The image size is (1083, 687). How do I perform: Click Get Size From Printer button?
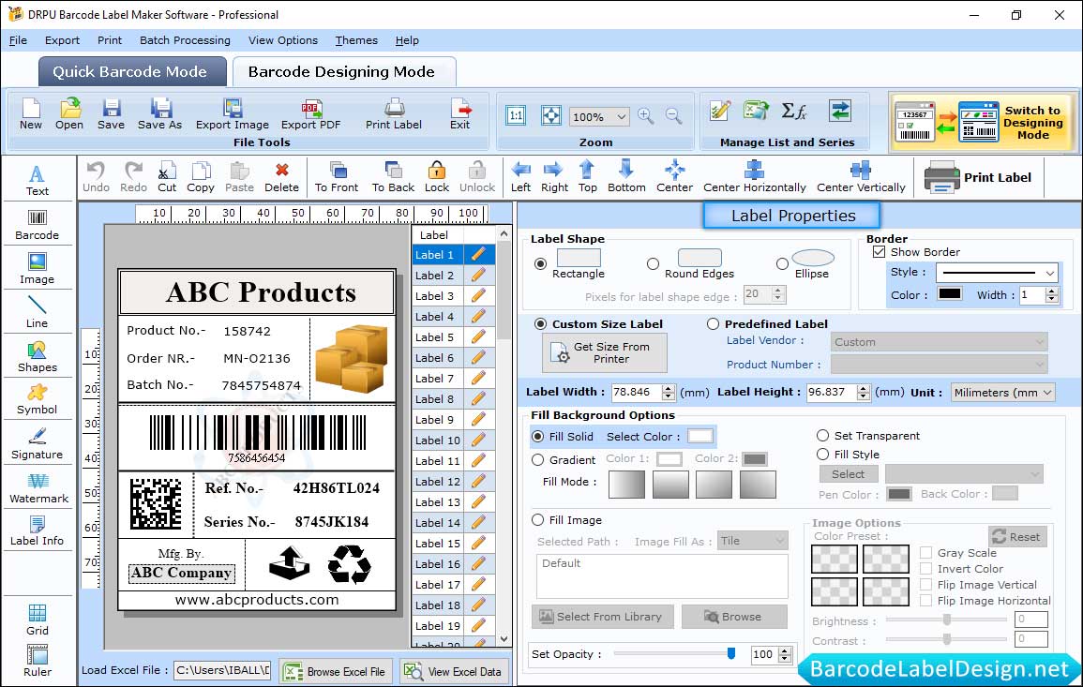(x=605, y=352)
